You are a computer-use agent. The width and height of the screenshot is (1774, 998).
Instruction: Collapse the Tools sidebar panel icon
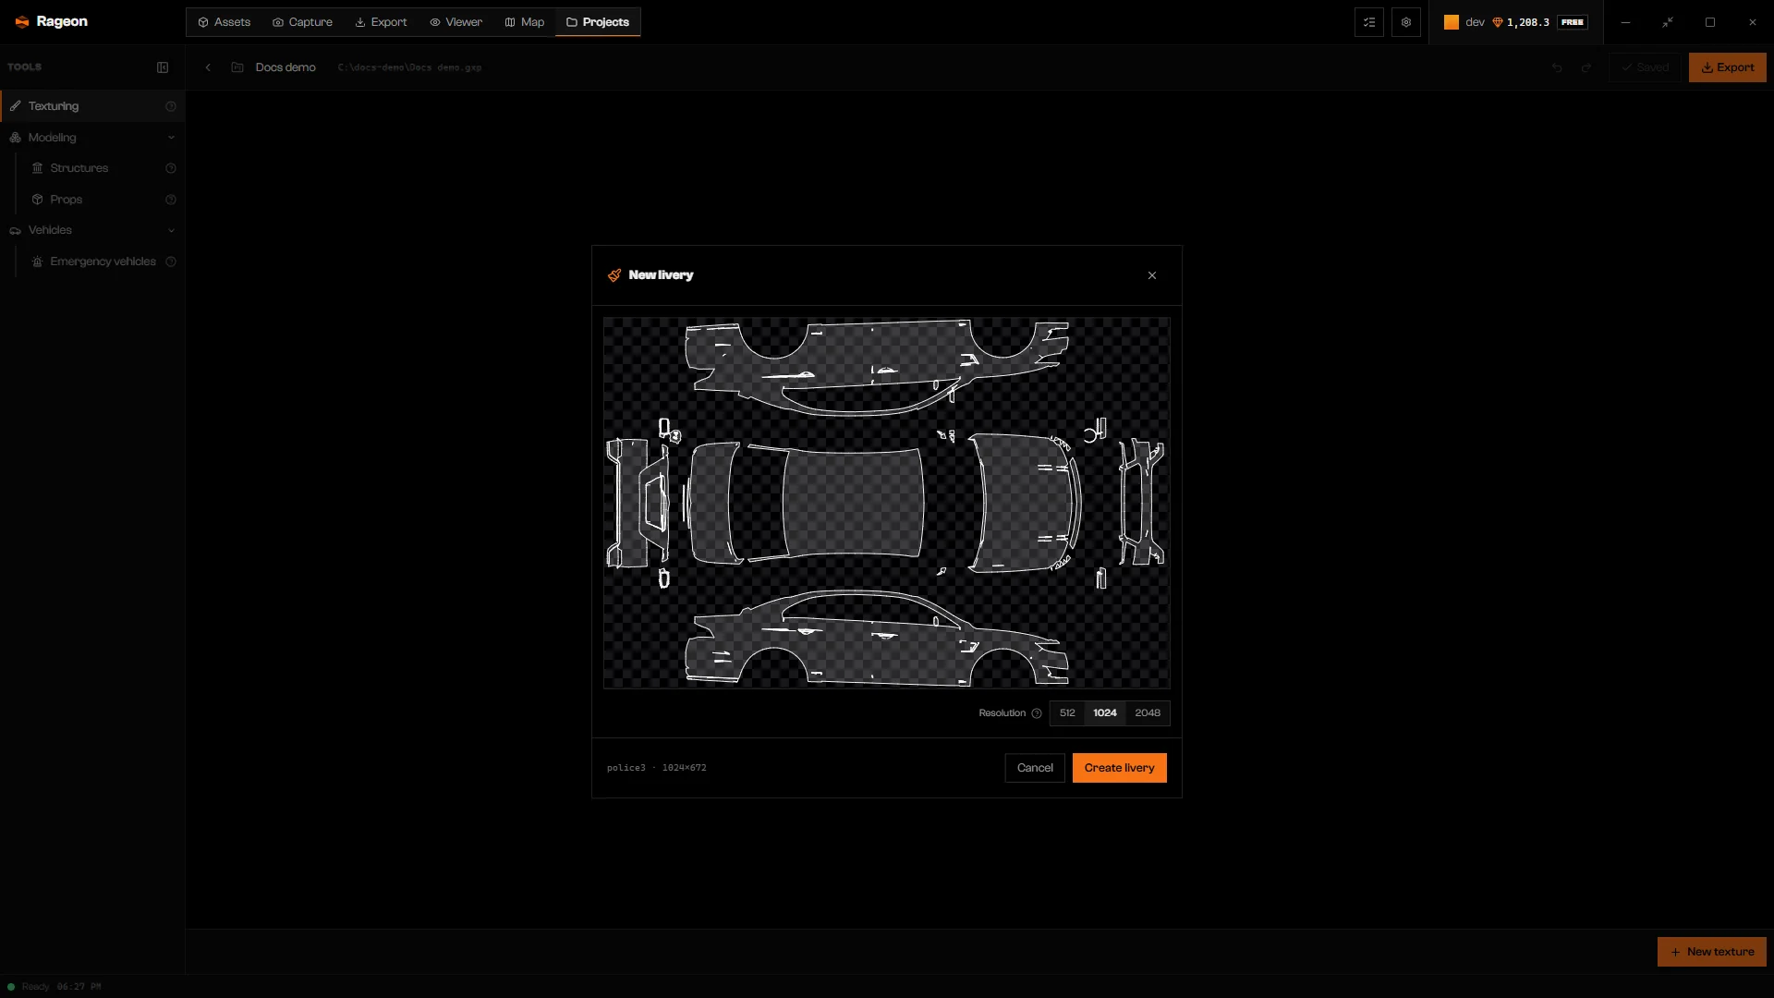click(163, 67)
